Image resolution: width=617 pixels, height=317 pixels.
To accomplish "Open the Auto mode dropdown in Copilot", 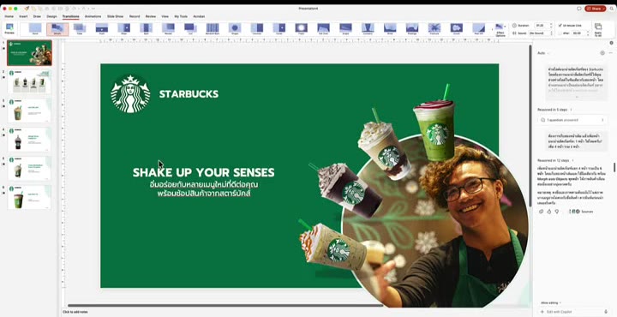I will pyautogui.click(x=543, y=53).
